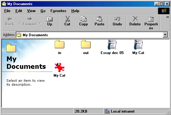
Task: Open Properties from the toolbar
Action: (151, 23)
